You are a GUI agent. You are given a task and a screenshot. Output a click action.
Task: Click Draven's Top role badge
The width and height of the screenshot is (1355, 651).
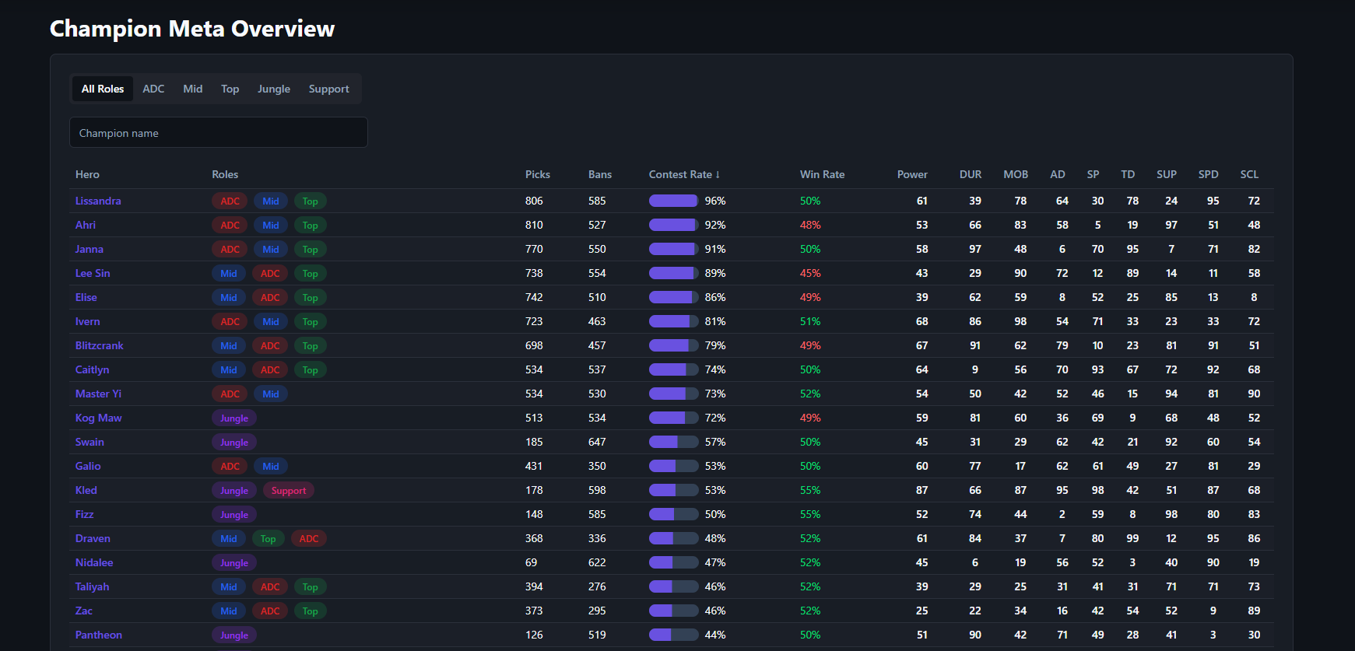pyautogui.click(x=268, y=539)
